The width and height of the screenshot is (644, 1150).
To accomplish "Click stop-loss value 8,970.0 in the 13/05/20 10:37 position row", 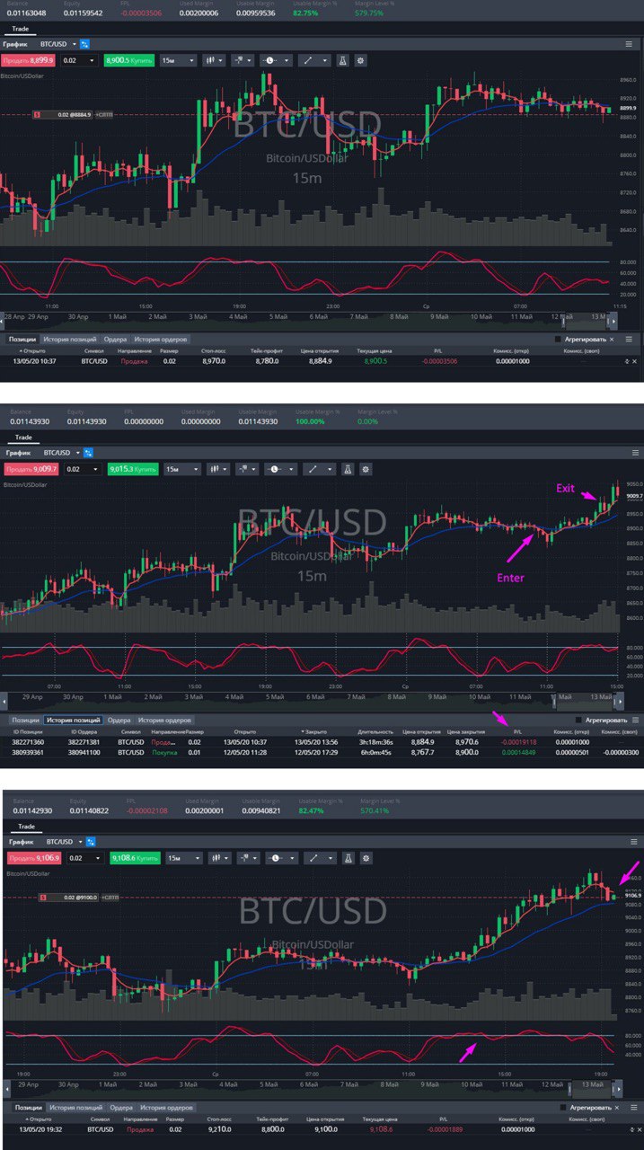I will point(214,360).
